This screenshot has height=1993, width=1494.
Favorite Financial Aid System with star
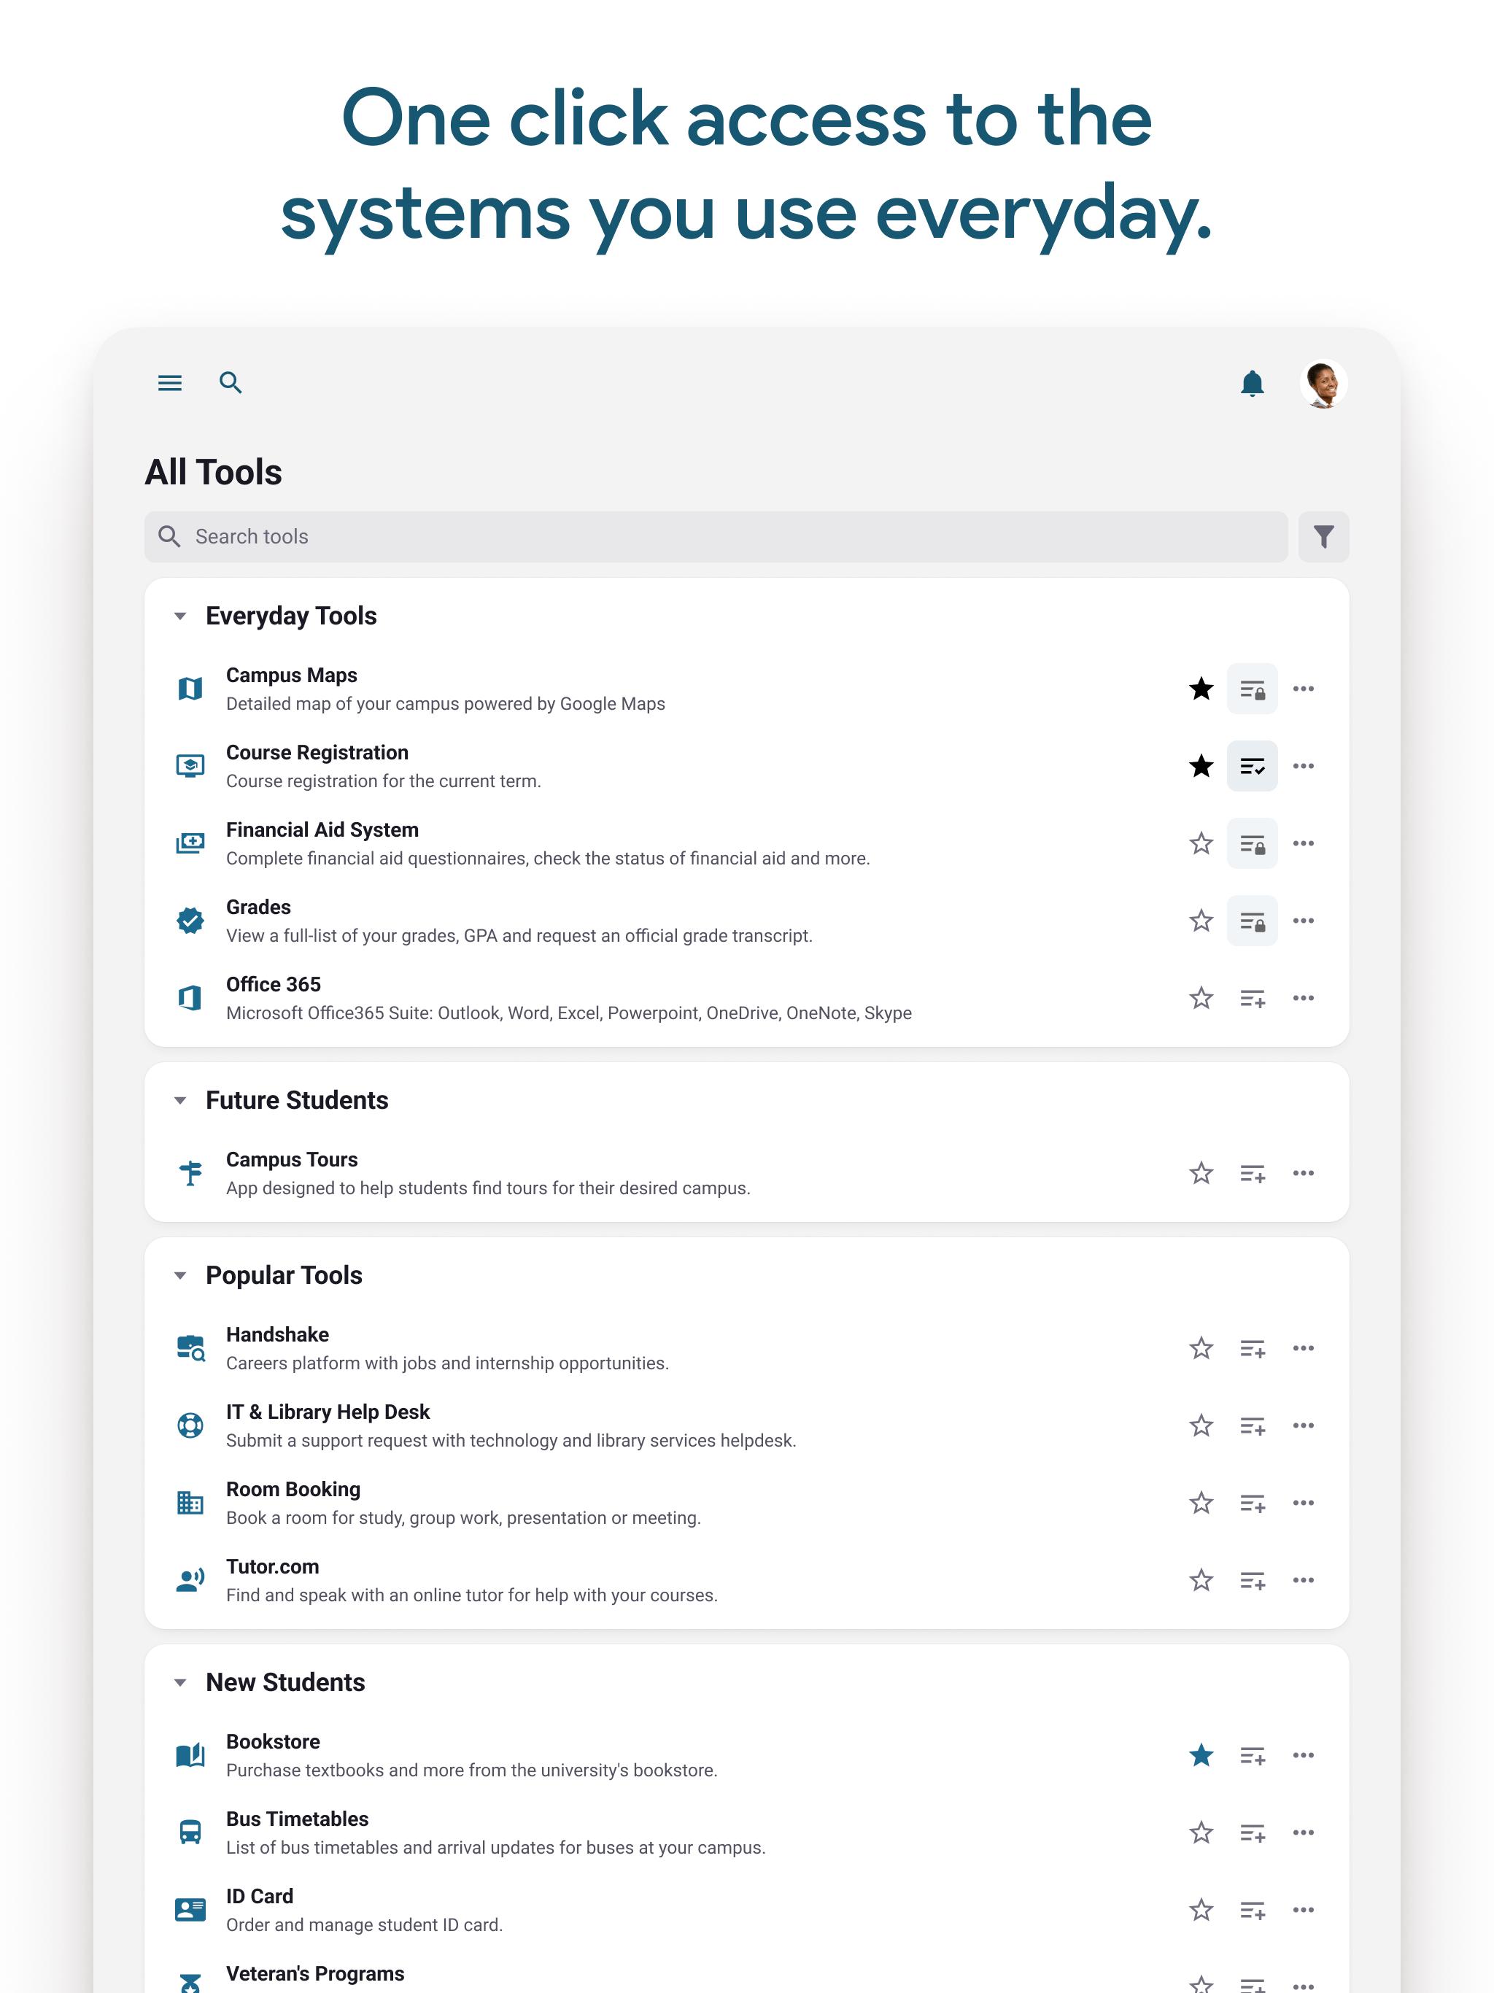tap(1200, 844)
